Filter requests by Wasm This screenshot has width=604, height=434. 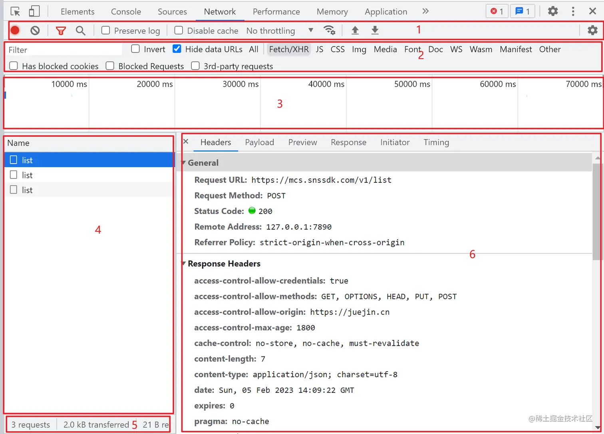pos(481,49)
